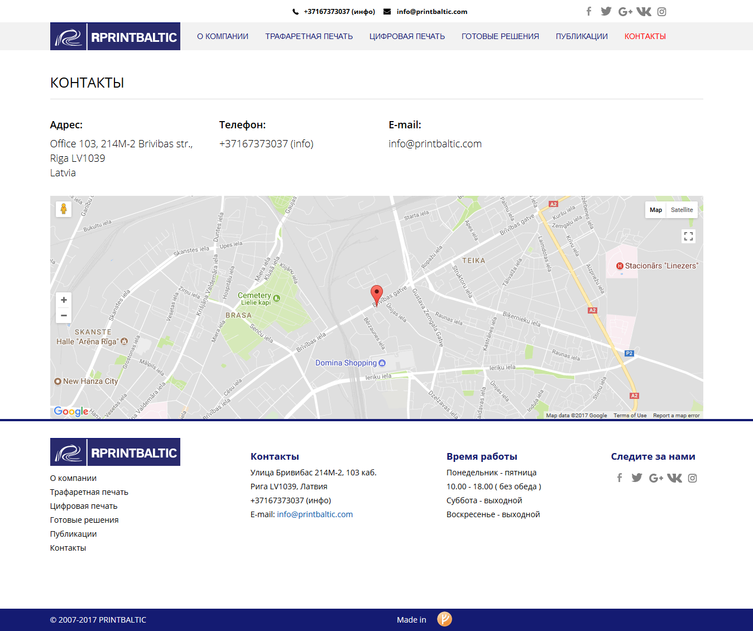The width and height of the screenshot is (753, 631).
Task: Open footer link Публикации
Action: [x=73, y=534]
